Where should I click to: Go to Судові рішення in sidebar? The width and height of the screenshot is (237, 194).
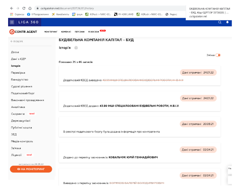pyautogui.click(x=21, y=86)
